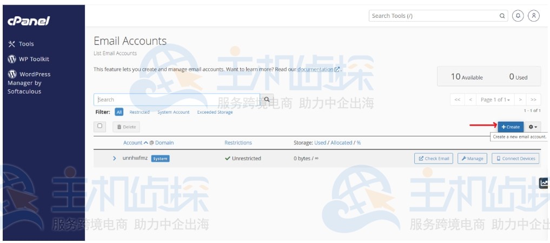The image size is (550, 243).
Task: Click the search magnifier button beside Search
Action: (267, 100)
